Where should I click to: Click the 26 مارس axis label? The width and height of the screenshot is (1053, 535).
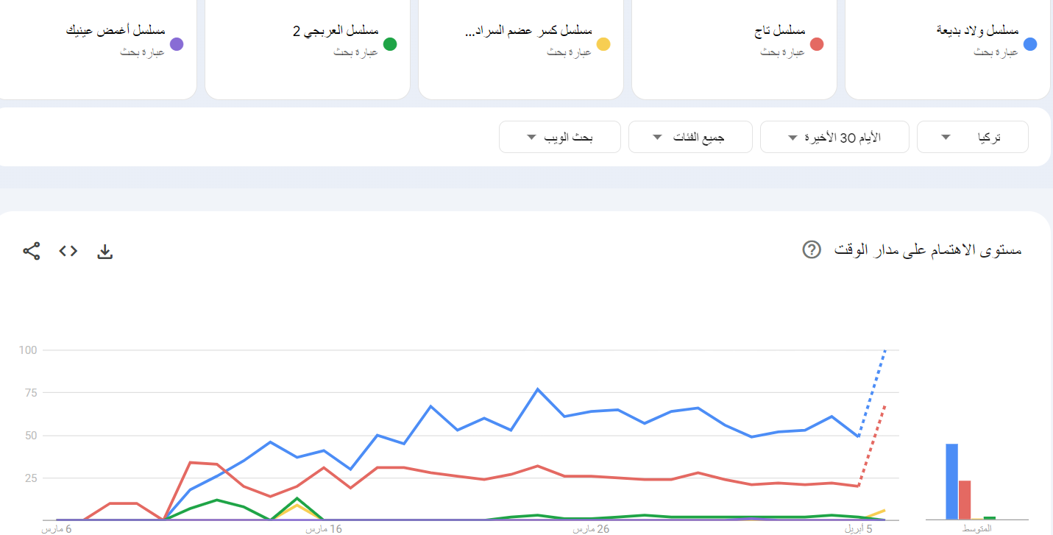(x=591, y=528)
